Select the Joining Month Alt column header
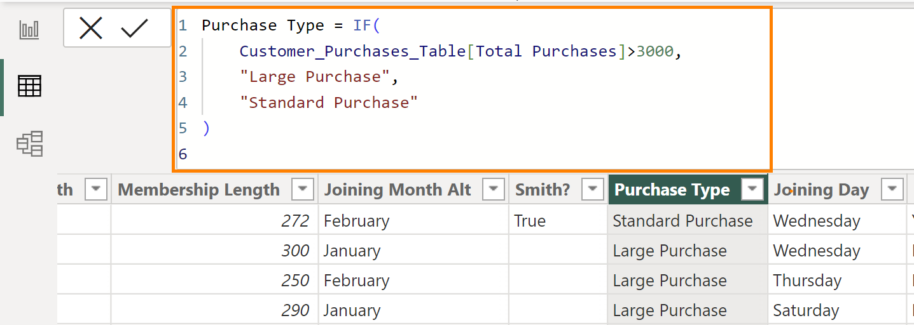Viewport: 914px width, 325px height. click(x=398, y=190)
